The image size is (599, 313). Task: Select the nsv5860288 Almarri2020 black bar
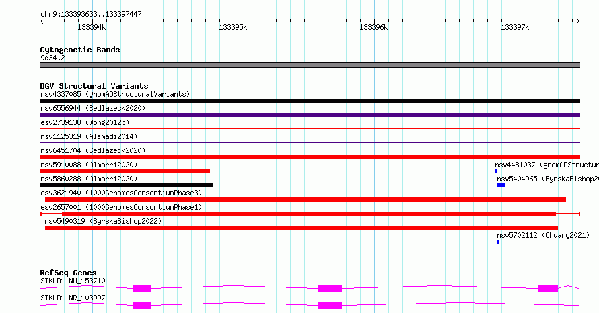126,185
